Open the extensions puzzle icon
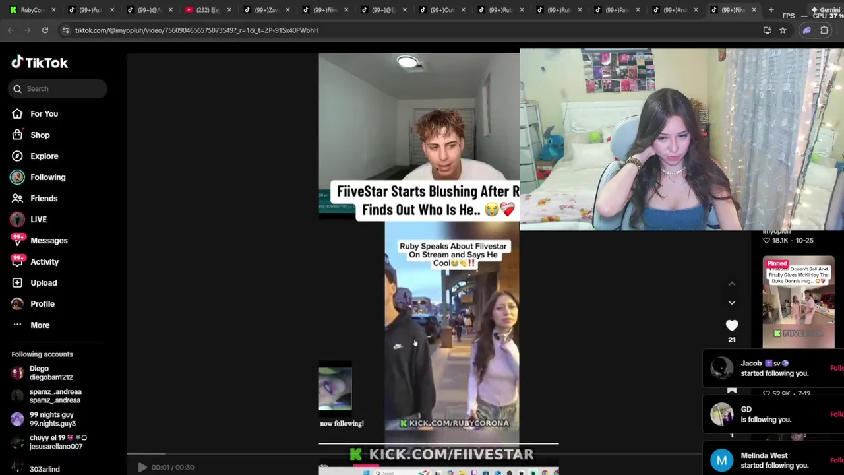This screenshot has height=475, width=844. point(824,30)
